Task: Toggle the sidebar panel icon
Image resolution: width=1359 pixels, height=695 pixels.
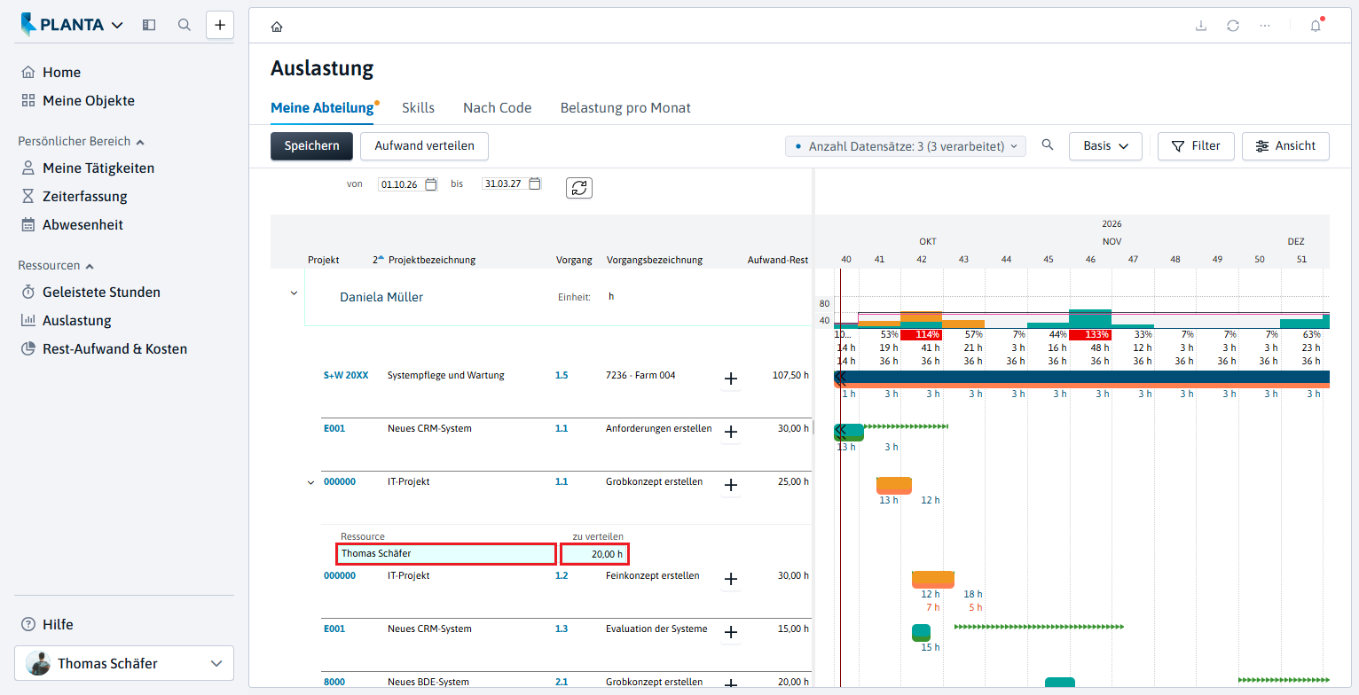Action: click(149, 25)
